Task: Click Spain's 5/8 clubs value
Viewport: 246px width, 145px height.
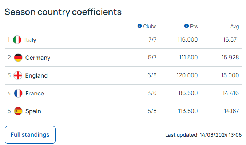Action: (152, 111)
